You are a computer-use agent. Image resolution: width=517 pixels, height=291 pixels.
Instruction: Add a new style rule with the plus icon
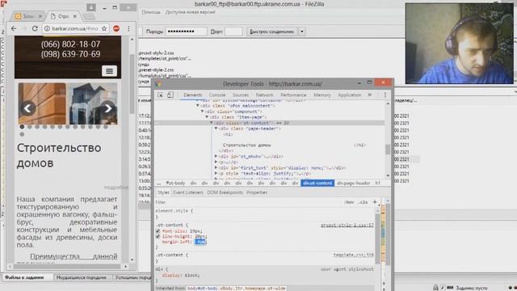375,202
